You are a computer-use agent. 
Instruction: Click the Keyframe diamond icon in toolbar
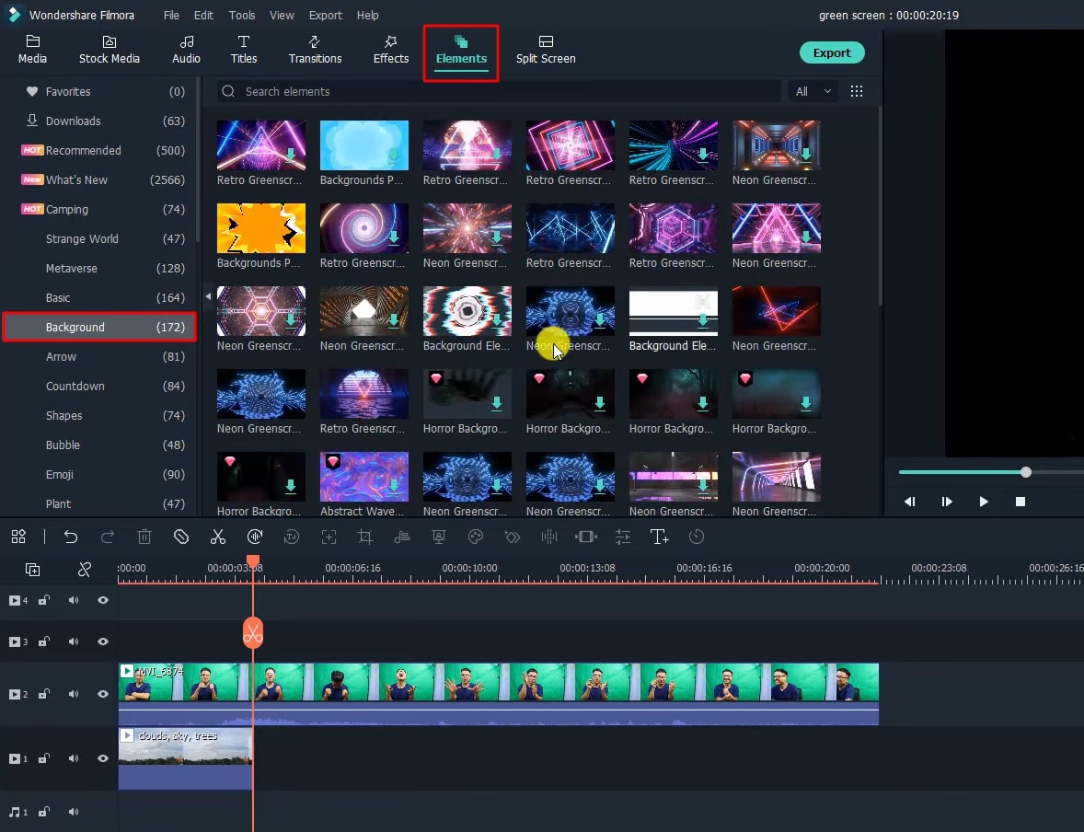click(513, 537)
